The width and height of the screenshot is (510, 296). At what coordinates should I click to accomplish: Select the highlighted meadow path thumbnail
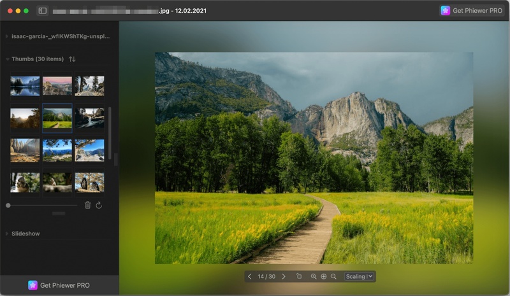[57, 118]
